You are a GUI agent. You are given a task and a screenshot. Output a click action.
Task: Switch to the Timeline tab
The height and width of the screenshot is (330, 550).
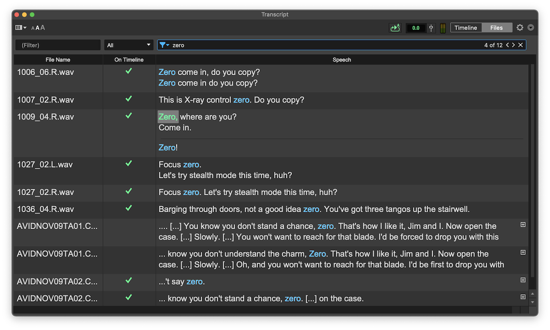[466, 28]
